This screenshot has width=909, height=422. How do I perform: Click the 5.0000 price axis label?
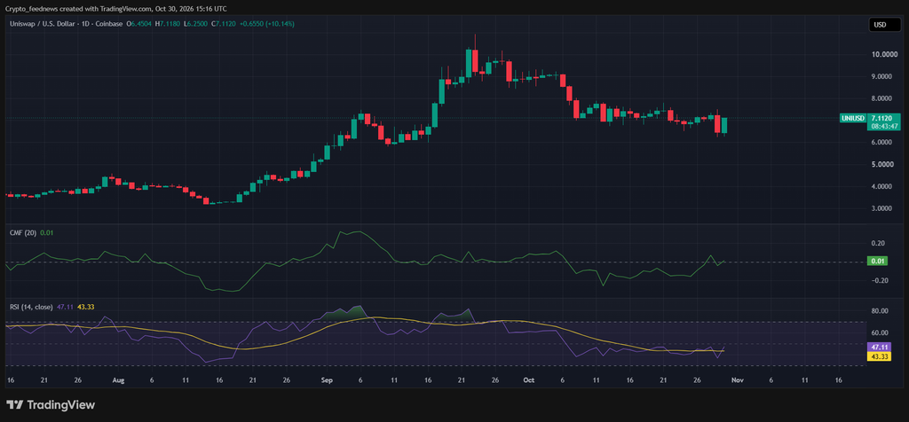click(881, 164)
